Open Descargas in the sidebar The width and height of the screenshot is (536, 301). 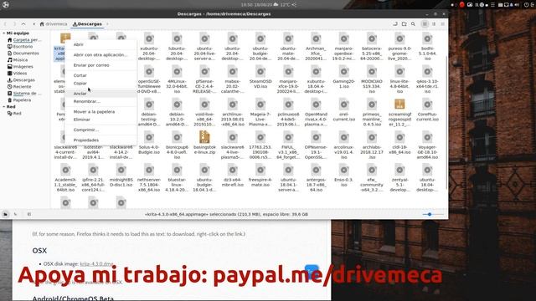(21, 80)
